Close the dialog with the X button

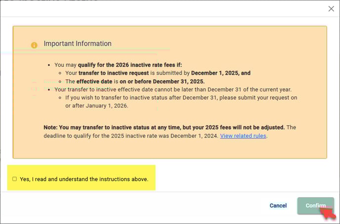coord(331,8)
